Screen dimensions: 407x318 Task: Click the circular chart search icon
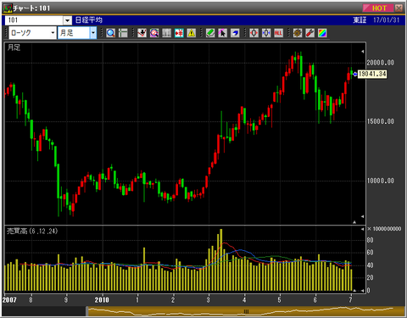[x=154, y=33]
